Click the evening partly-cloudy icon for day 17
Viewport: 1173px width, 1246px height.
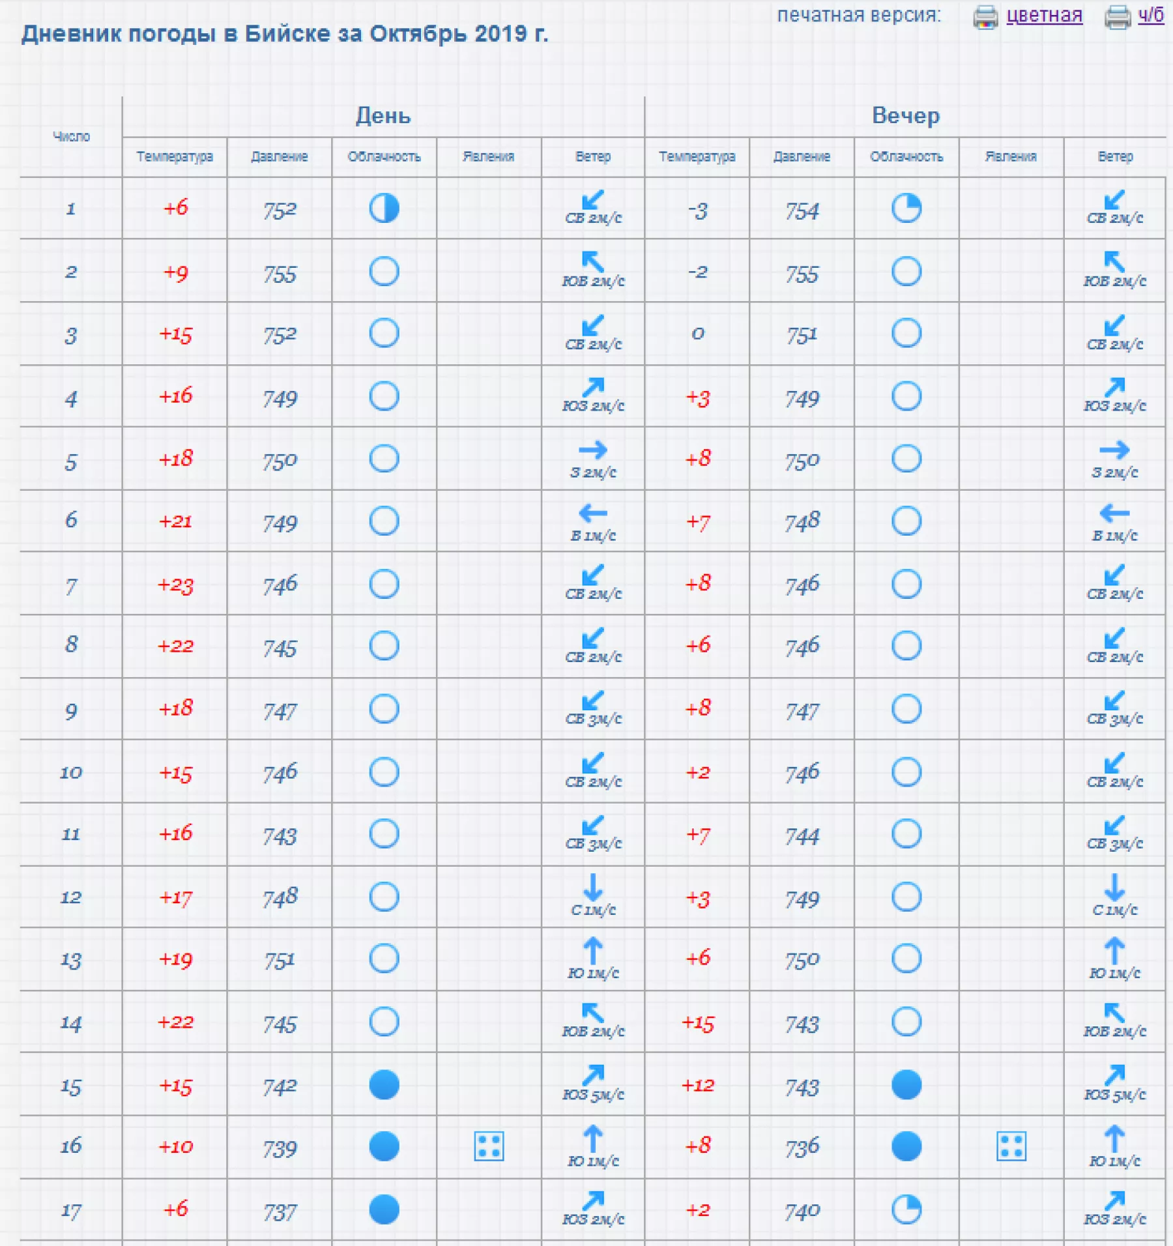pyautogui.click(x=906, y=1210)
